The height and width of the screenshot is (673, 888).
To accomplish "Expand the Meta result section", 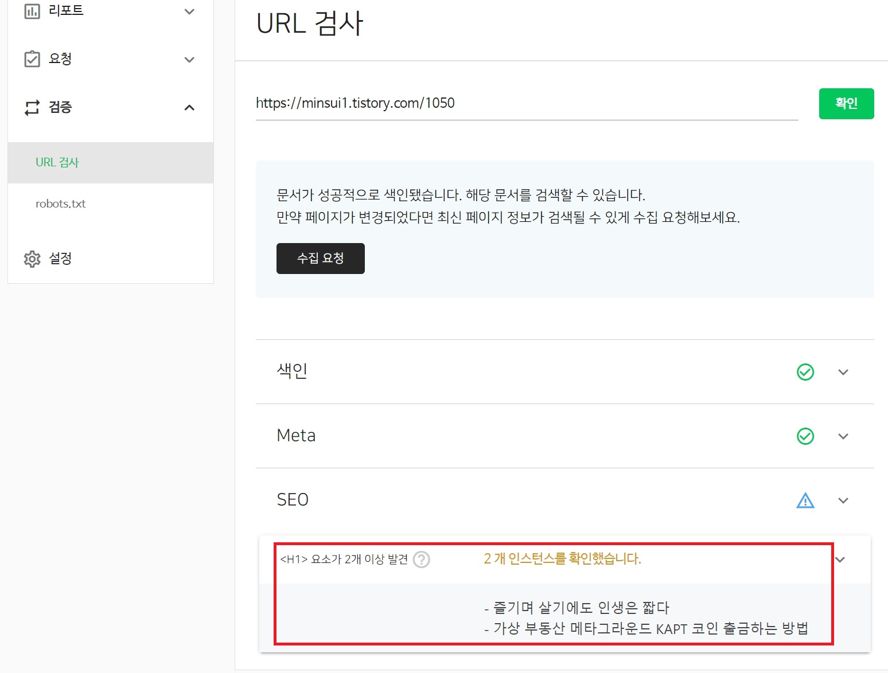I will coord(843,436).
